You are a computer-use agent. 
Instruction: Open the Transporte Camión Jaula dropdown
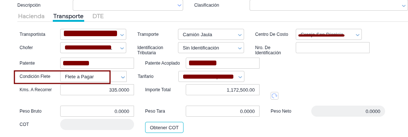(211, 34)
